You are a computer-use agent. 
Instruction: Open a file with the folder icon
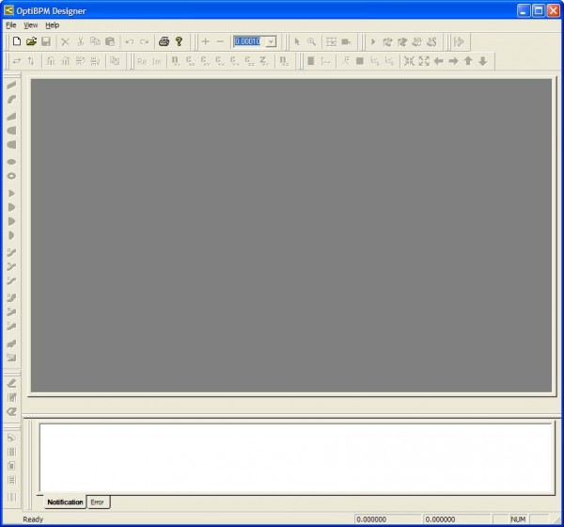pos(31,41)
